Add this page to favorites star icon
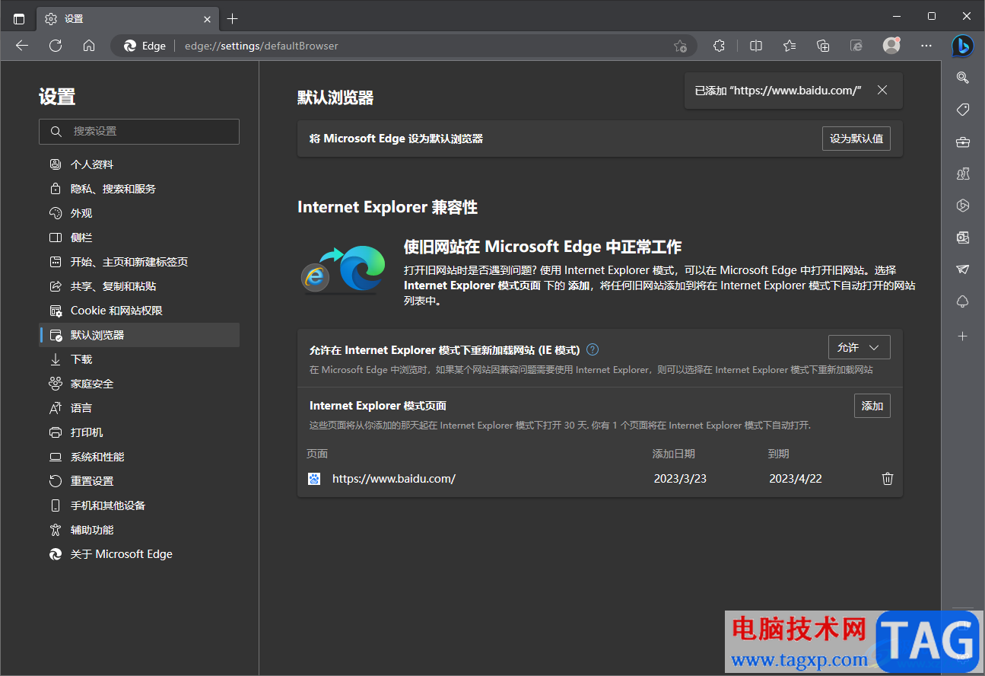The height and width of the screenshot is (676, 985). click(x=680, y=46)
